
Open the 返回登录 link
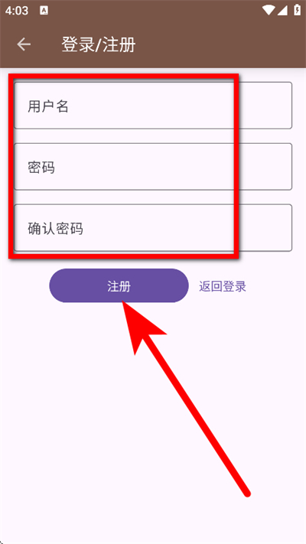point(223,287)
